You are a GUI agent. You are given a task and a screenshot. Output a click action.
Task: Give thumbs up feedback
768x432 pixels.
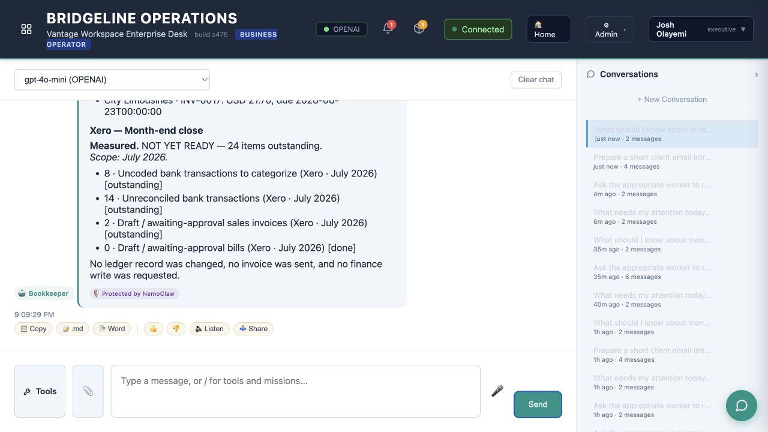(x=153, y=329)
